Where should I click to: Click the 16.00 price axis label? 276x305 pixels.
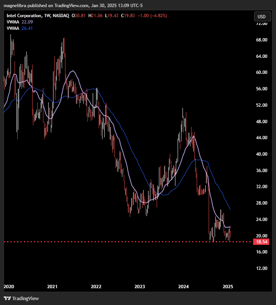pos(261,252)
